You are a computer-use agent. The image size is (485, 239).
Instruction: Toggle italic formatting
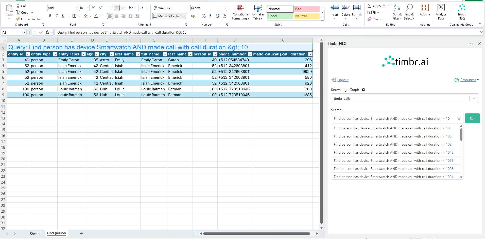point(57,16)
